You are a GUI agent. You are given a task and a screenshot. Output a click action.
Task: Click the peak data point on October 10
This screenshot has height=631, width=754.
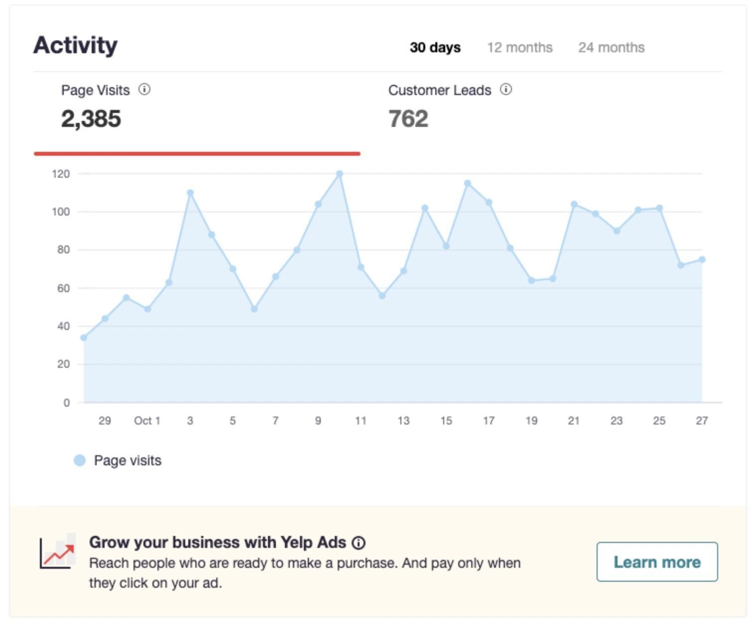coord(339,174)
